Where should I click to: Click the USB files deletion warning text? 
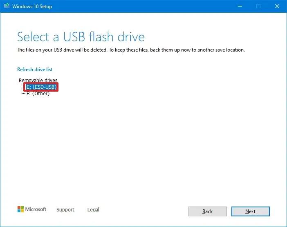click(131, 50)
